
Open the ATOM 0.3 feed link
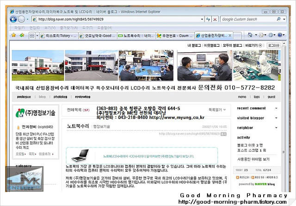(x=272, y=177)
